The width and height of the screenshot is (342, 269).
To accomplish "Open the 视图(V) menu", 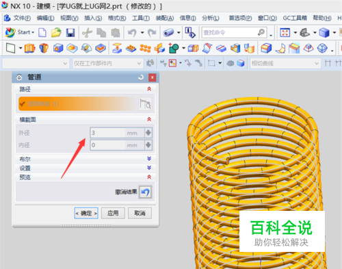I will (x=69, y=18).
